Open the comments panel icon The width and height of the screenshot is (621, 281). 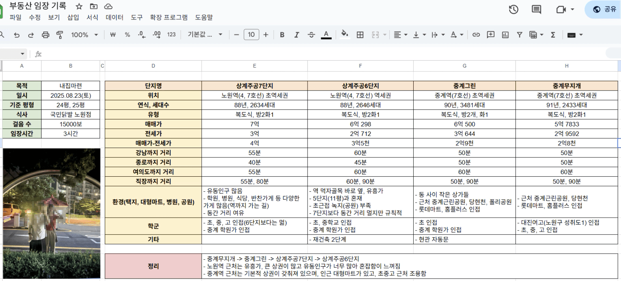(536, 10)
